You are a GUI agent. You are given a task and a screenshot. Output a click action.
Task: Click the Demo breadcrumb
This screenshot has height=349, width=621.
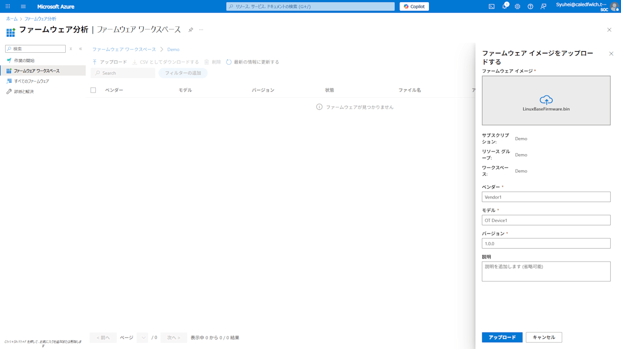[173, 50]
